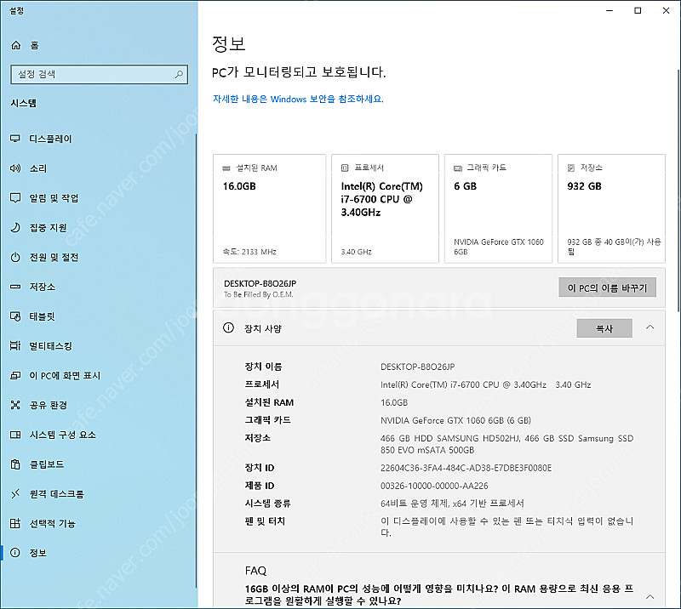Click 64비트 운영 체제 system type value

452,503
